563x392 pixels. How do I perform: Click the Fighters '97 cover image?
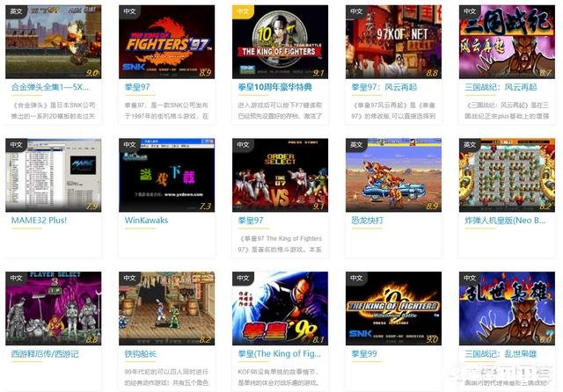click(x=166, y=41)
